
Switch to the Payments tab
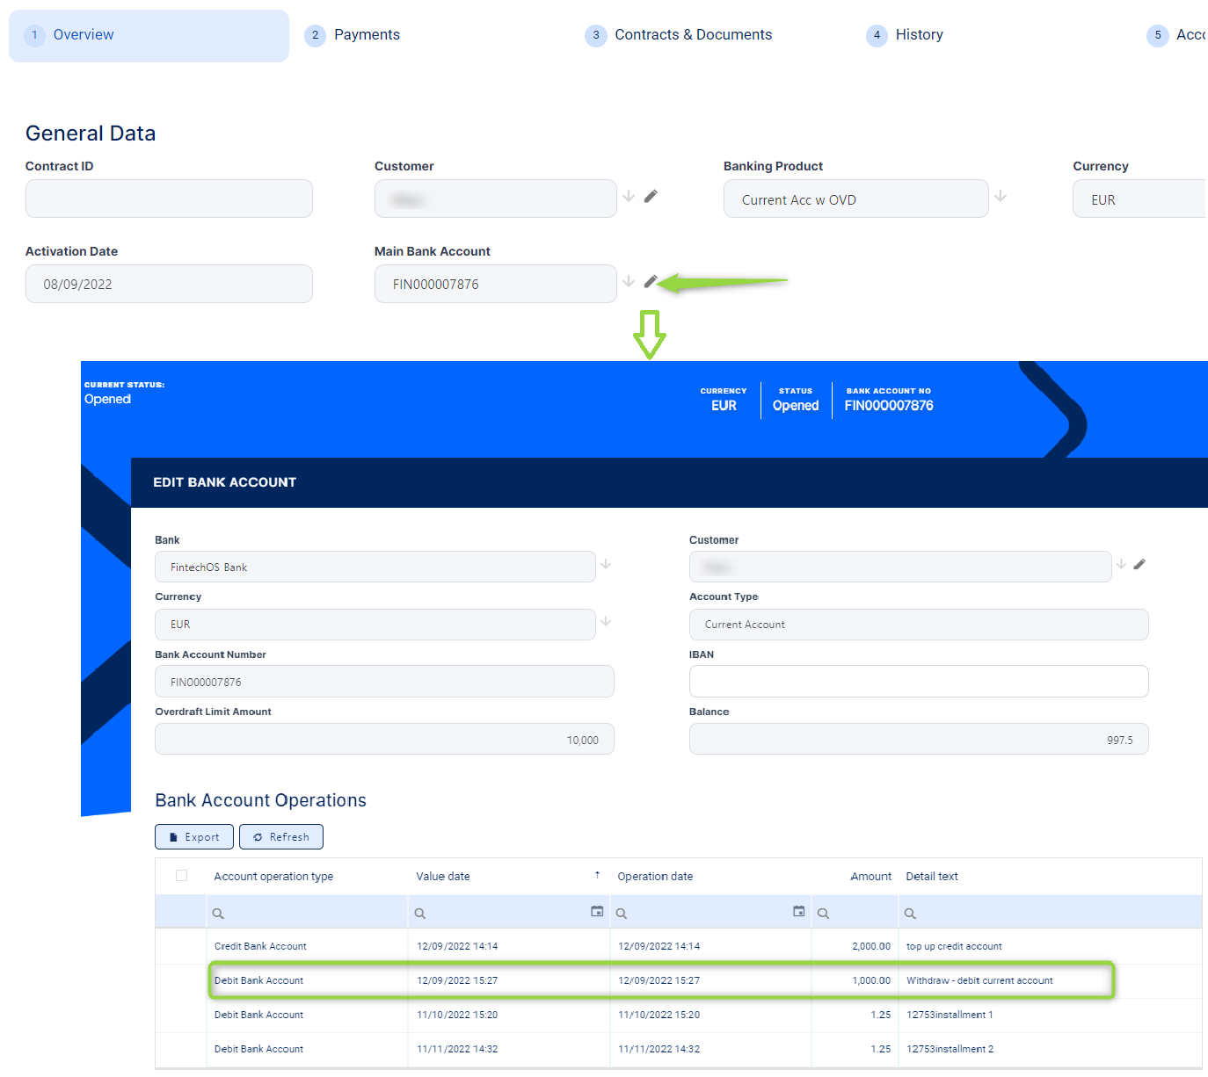click(366, 35)
